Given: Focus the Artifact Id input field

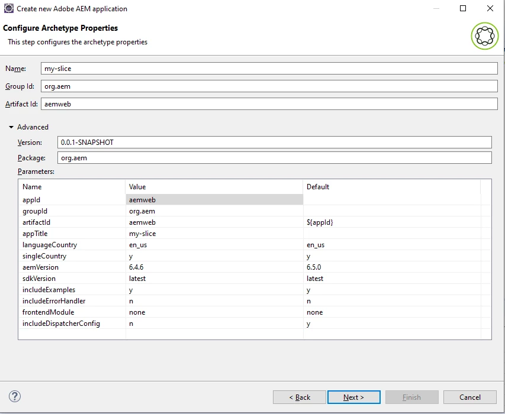Looking at the screenshot, I should [x=269, y=104].
